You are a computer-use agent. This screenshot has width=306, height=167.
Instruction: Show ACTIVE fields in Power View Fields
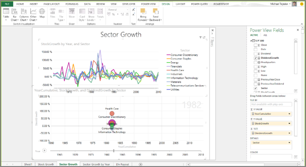[x=254, y=35]
